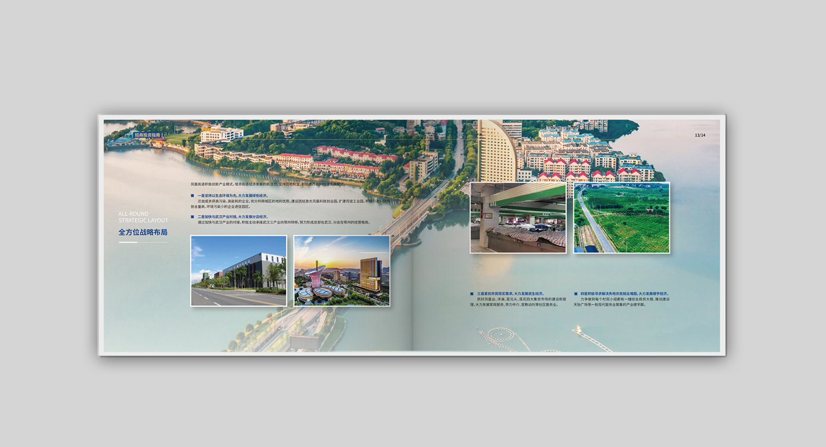
Task: Click the blue bullet before 一是坚持以生态环保为先
Action: click(192, 195)
